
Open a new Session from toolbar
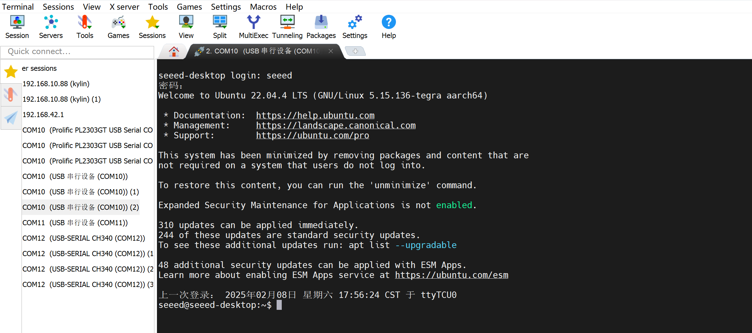[x=17, y=27]
